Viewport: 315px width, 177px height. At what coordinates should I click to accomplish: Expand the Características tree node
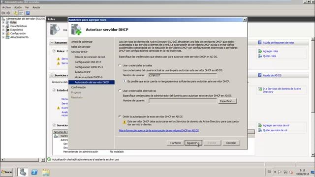3,26
